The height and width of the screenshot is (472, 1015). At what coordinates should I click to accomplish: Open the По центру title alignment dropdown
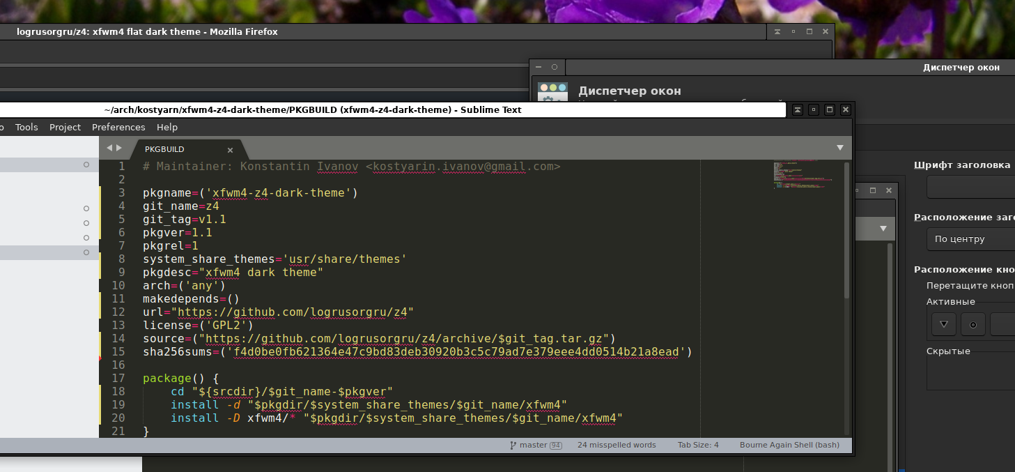tap(971, 238)
